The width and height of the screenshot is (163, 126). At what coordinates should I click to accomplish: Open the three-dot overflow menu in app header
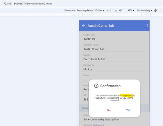[x=147, y=26]
